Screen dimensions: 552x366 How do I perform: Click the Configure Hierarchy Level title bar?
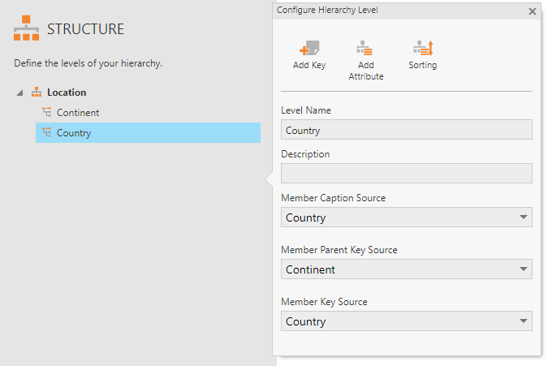390,11
